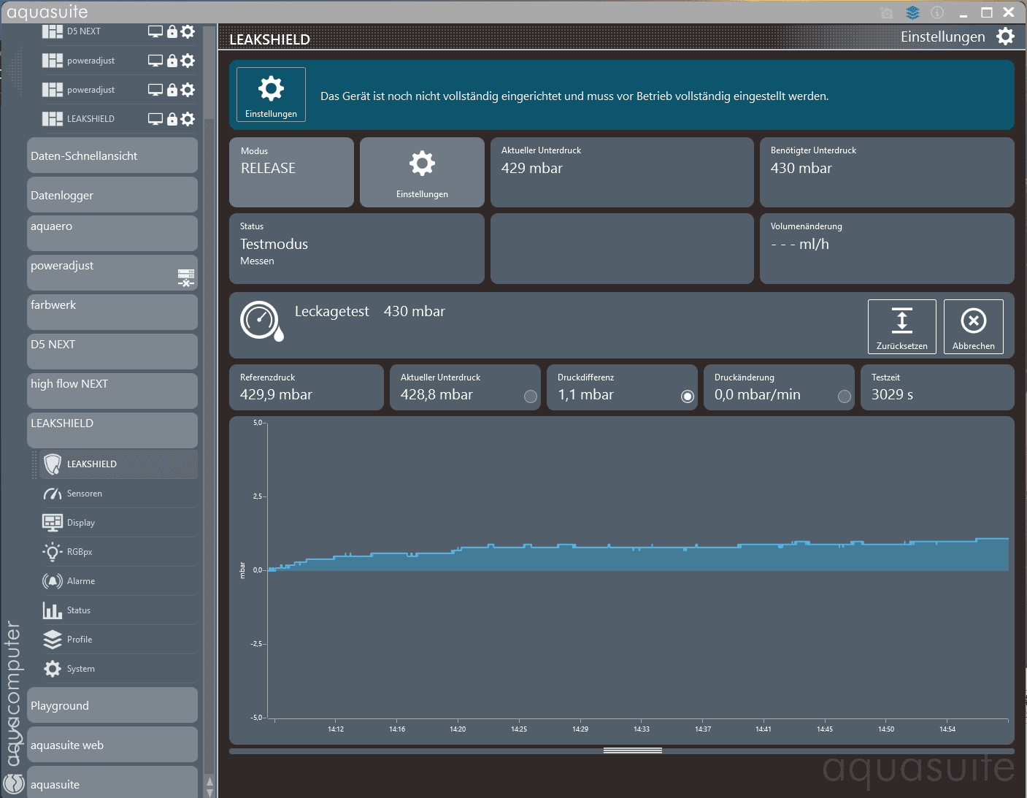This screenshot has width=1027, height=798.
Task: Open Status bar-chart page in sidebar
Action: pos(117,610)
